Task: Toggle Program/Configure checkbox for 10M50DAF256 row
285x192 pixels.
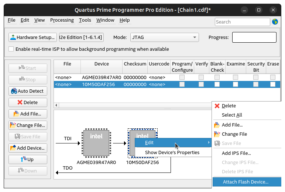Action: [x=182, y=84]
